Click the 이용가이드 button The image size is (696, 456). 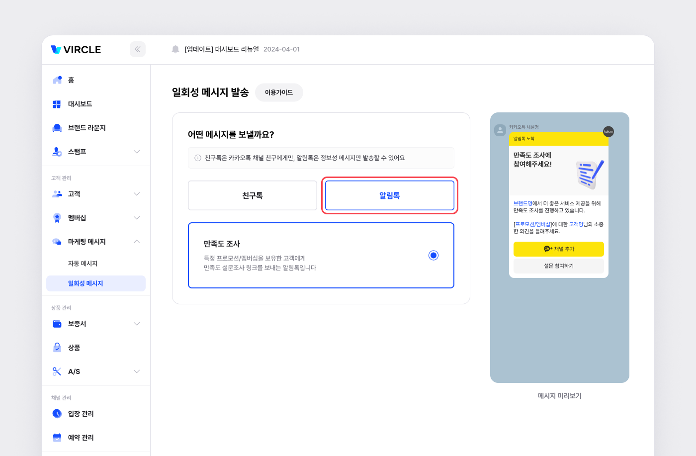(279, 92)
